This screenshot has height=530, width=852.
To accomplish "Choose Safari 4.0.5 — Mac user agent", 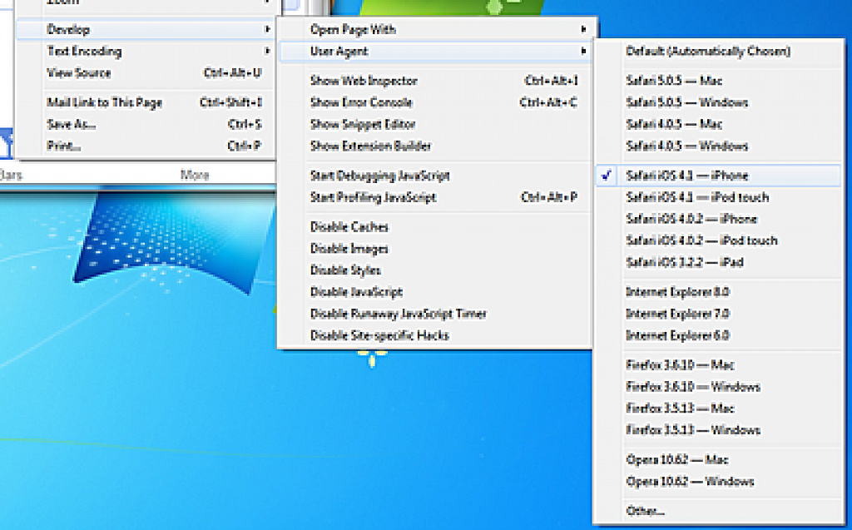I will pyautogui.click(x=718, y=124).
